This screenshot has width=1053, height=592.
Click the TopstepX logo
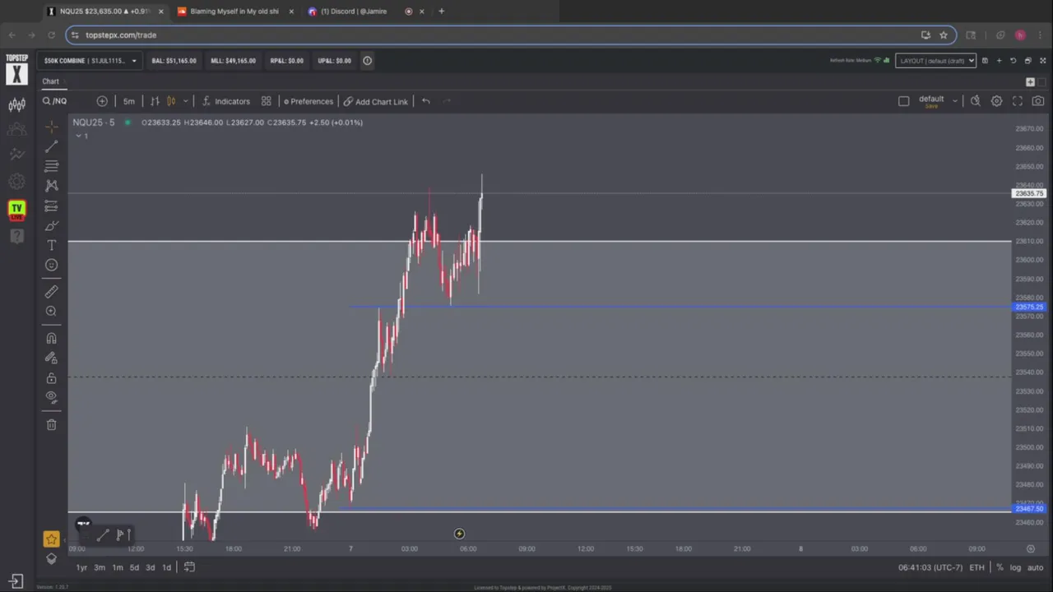[x=16, y=70]
